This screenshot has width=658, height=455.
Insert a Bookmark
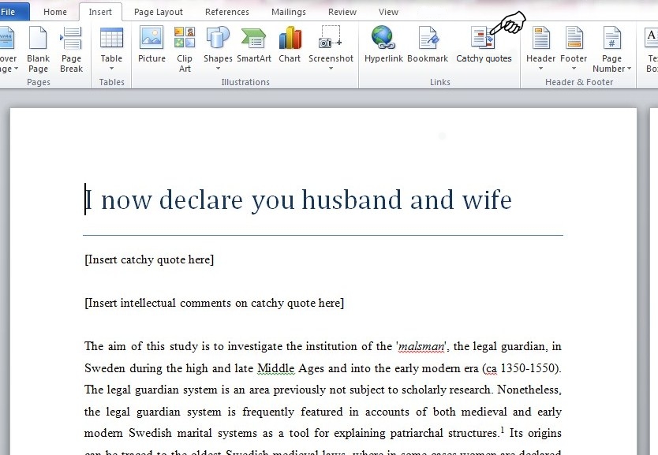pyautogui.click(x=428, y=44)
